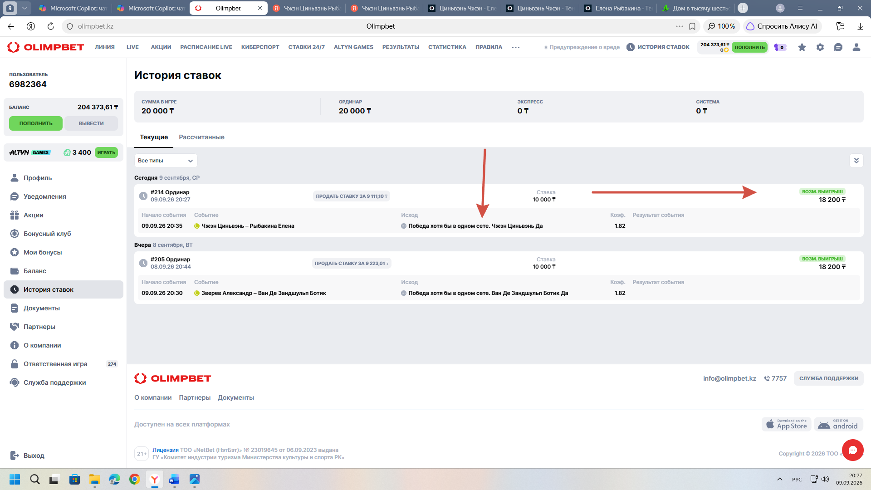The image size is (871, 490).
Task: Open Word from the Windows taskbar
Action: pos(174,479)
